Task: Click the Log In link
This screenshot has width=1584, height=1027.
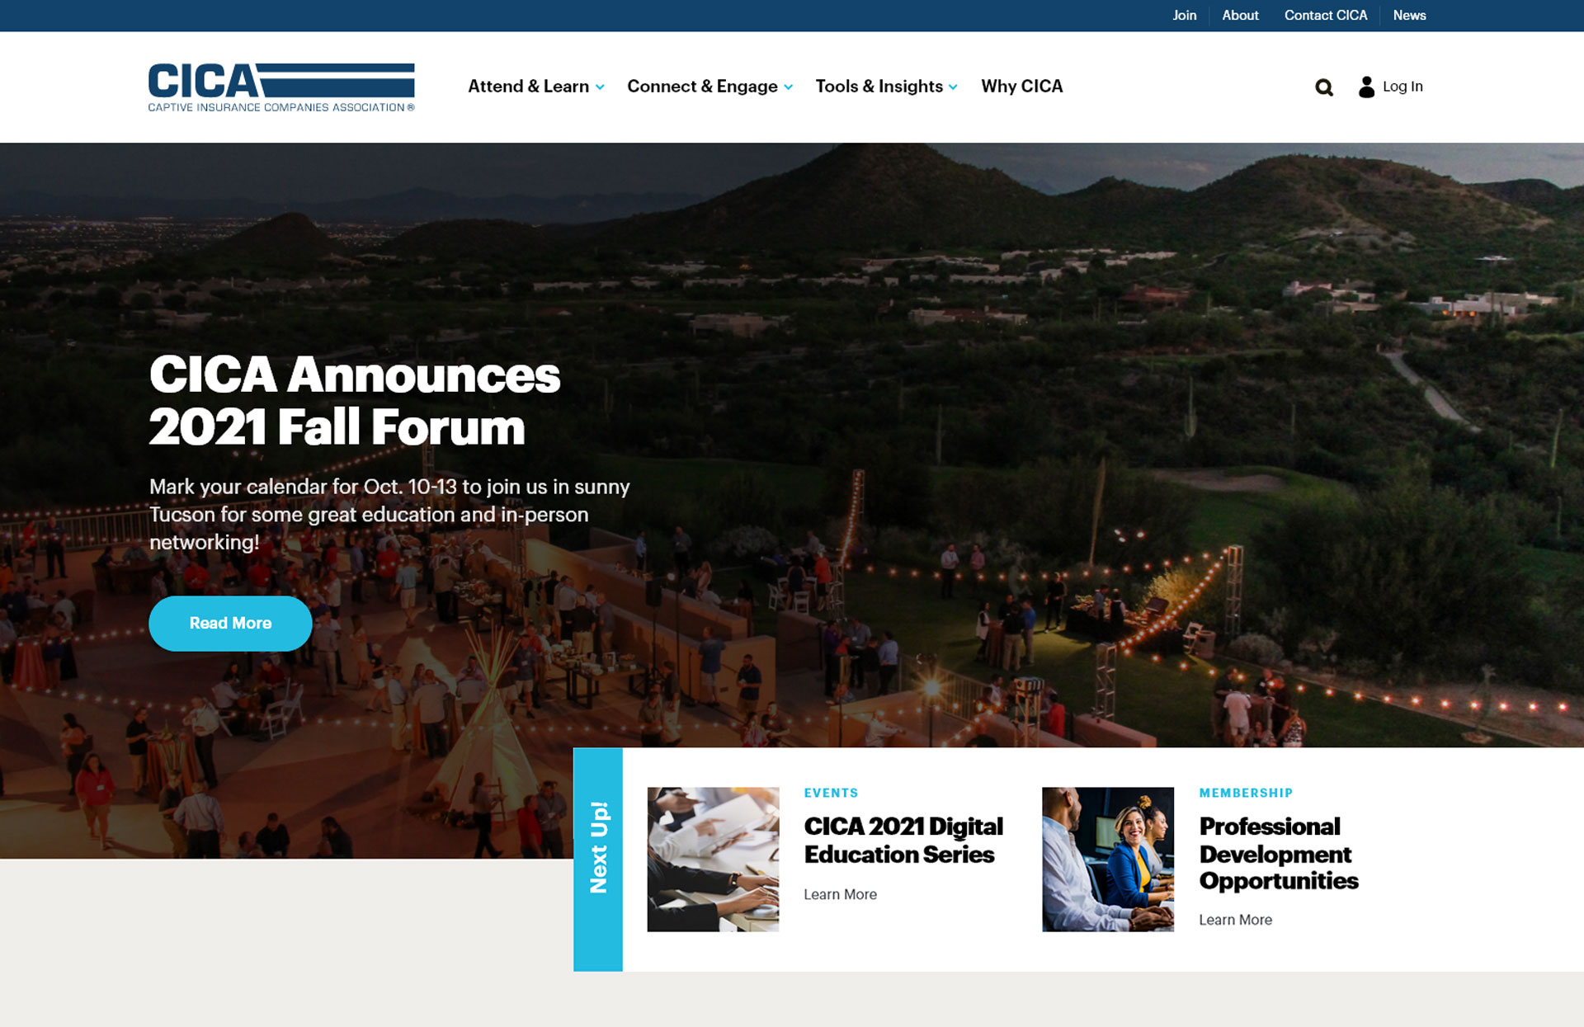Action: pos(1402,87)
